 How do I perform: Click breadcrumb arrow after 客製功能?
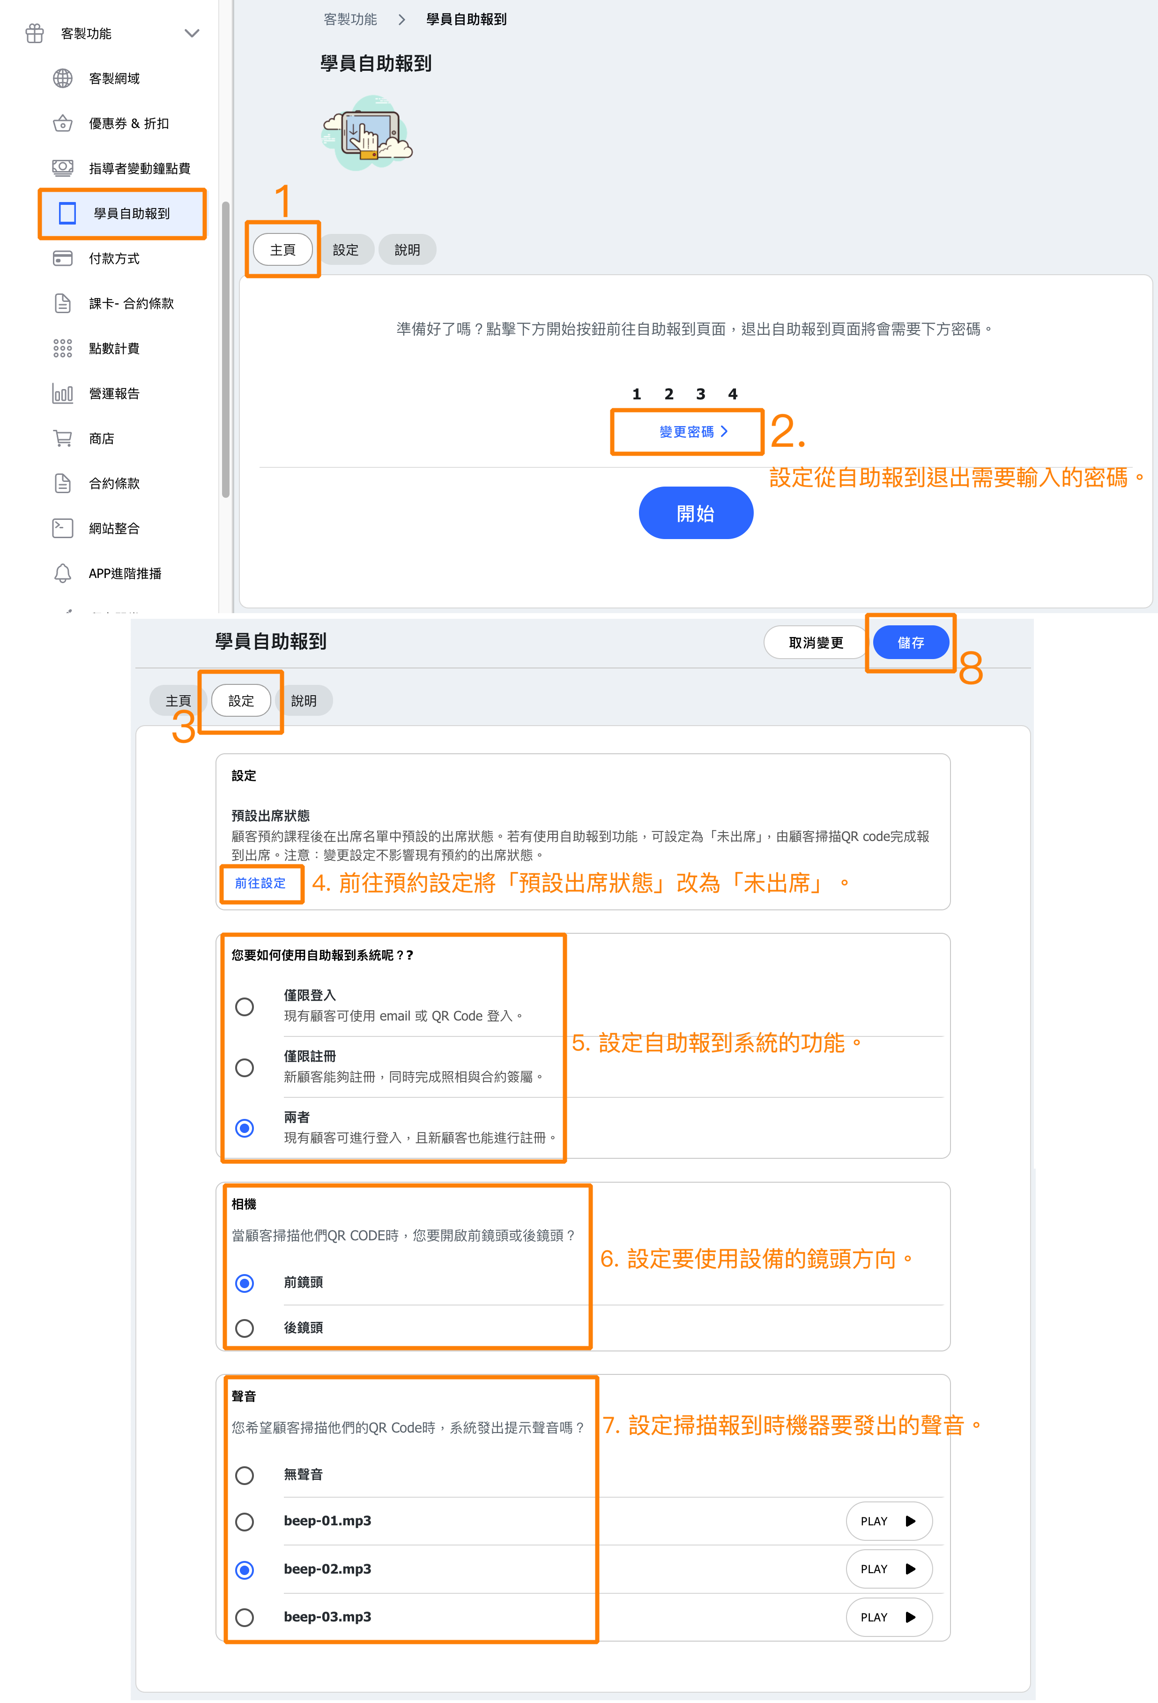[x=401, y=20]
